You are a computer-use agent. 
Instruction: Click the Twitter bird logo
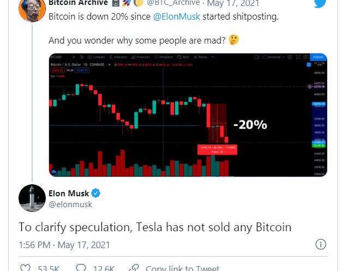pos(321,3)
